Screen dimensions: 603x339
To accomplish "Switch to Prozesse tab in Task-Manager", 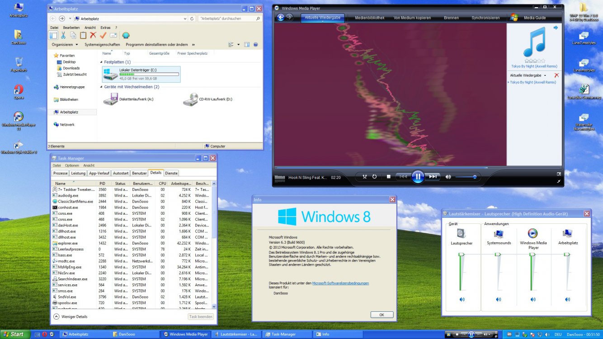I will [x=60, y=173].
